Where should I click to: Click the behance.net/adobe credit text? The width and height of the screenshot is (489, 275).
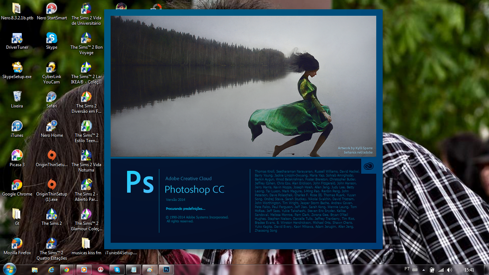click(x=358, y=153)
